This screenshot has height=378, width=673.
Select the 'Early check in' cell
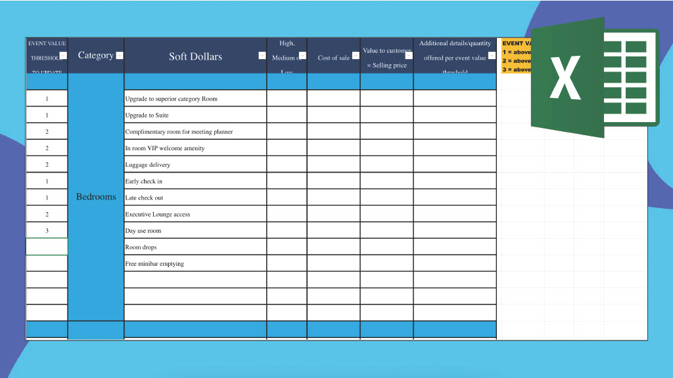195,181
